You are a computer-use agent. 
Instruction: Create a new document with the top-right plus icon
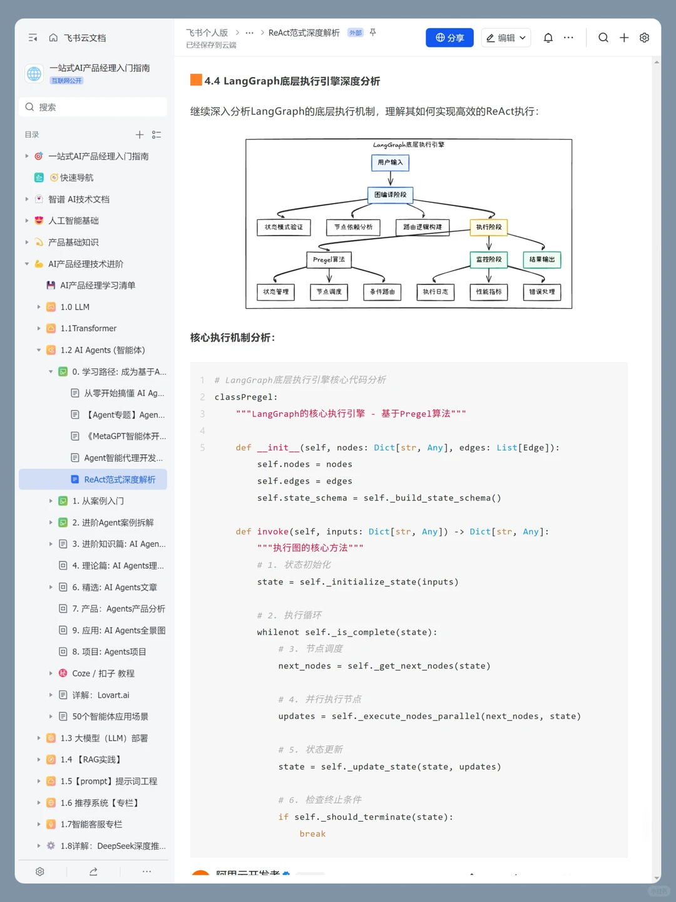tap(624, 38)
